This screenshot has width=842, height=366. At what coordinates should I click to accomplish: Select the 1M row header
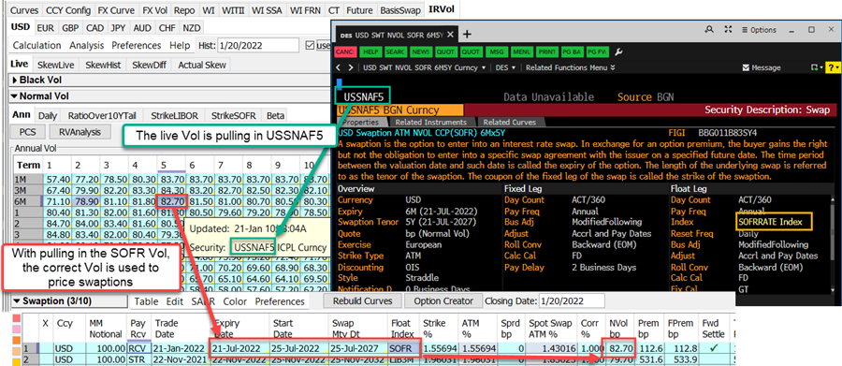[x=26, y=179]
